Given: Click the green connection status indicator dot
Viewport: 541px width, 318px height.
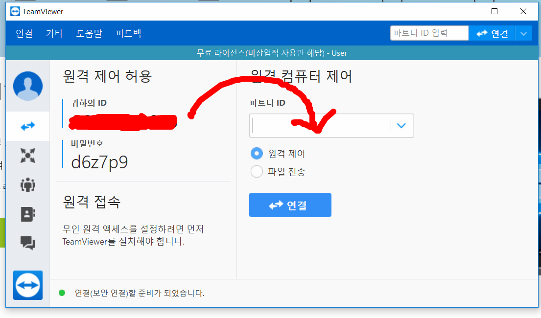Looking at the screenshot, I should click(x=62, y=293).
